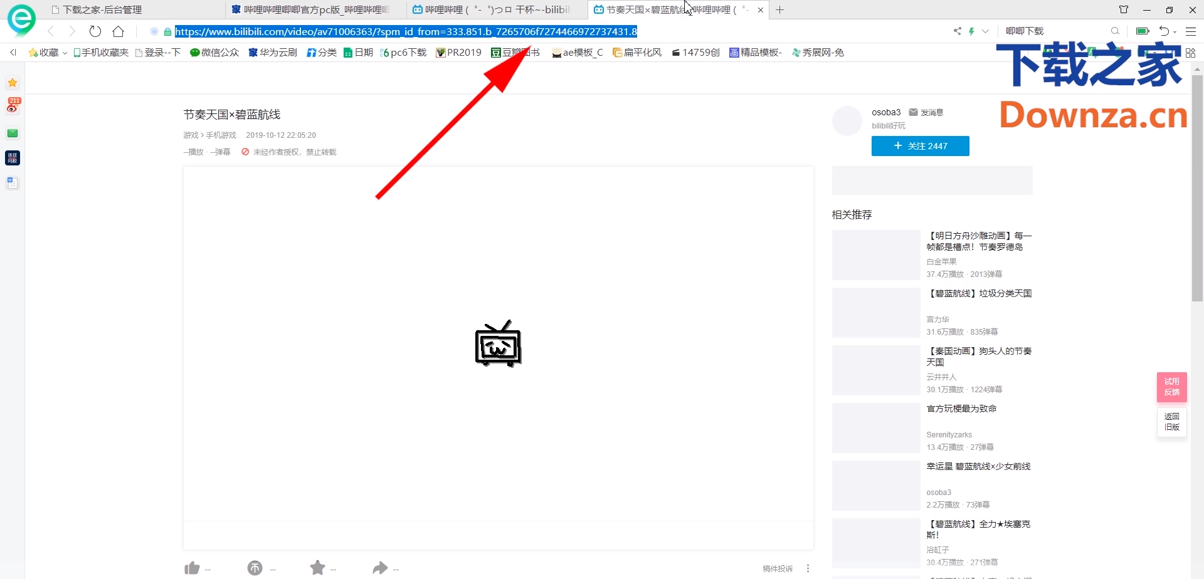The height and width of the screenshot is (579, 1204).
Task: Open the 微信公众 bookmark on the bookmarks bar
Action: click(214, 53)
